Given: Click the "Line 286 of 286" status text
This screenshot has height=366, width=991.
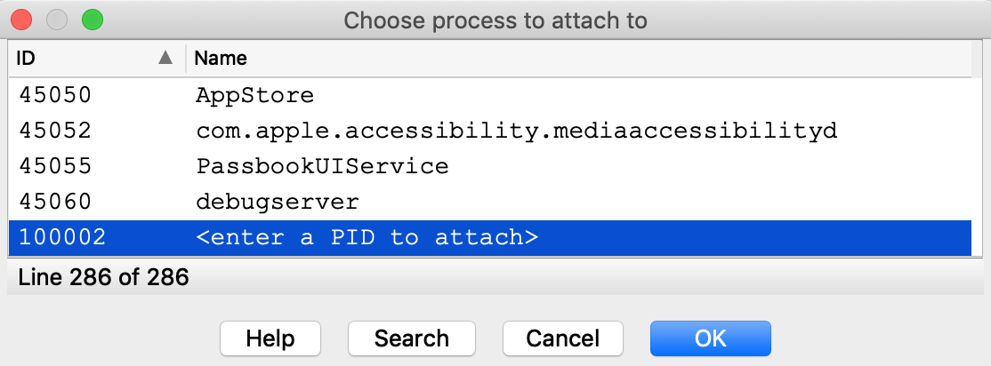Looking at the screenshot, I should click(103, 277).
